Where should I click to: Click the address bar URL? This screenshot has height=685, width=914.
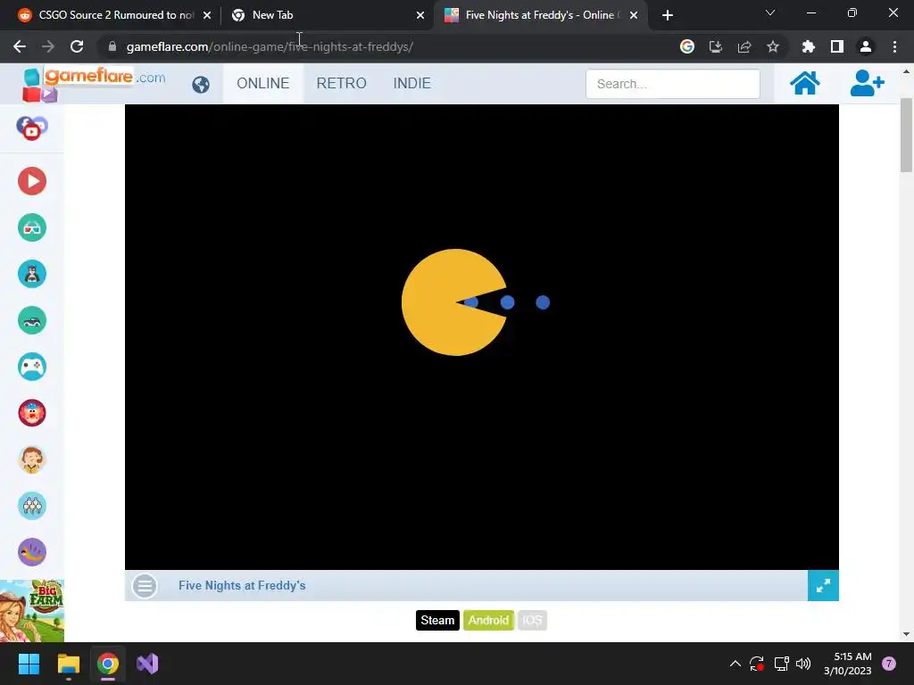pyautogui.click(x=270, y=46)
